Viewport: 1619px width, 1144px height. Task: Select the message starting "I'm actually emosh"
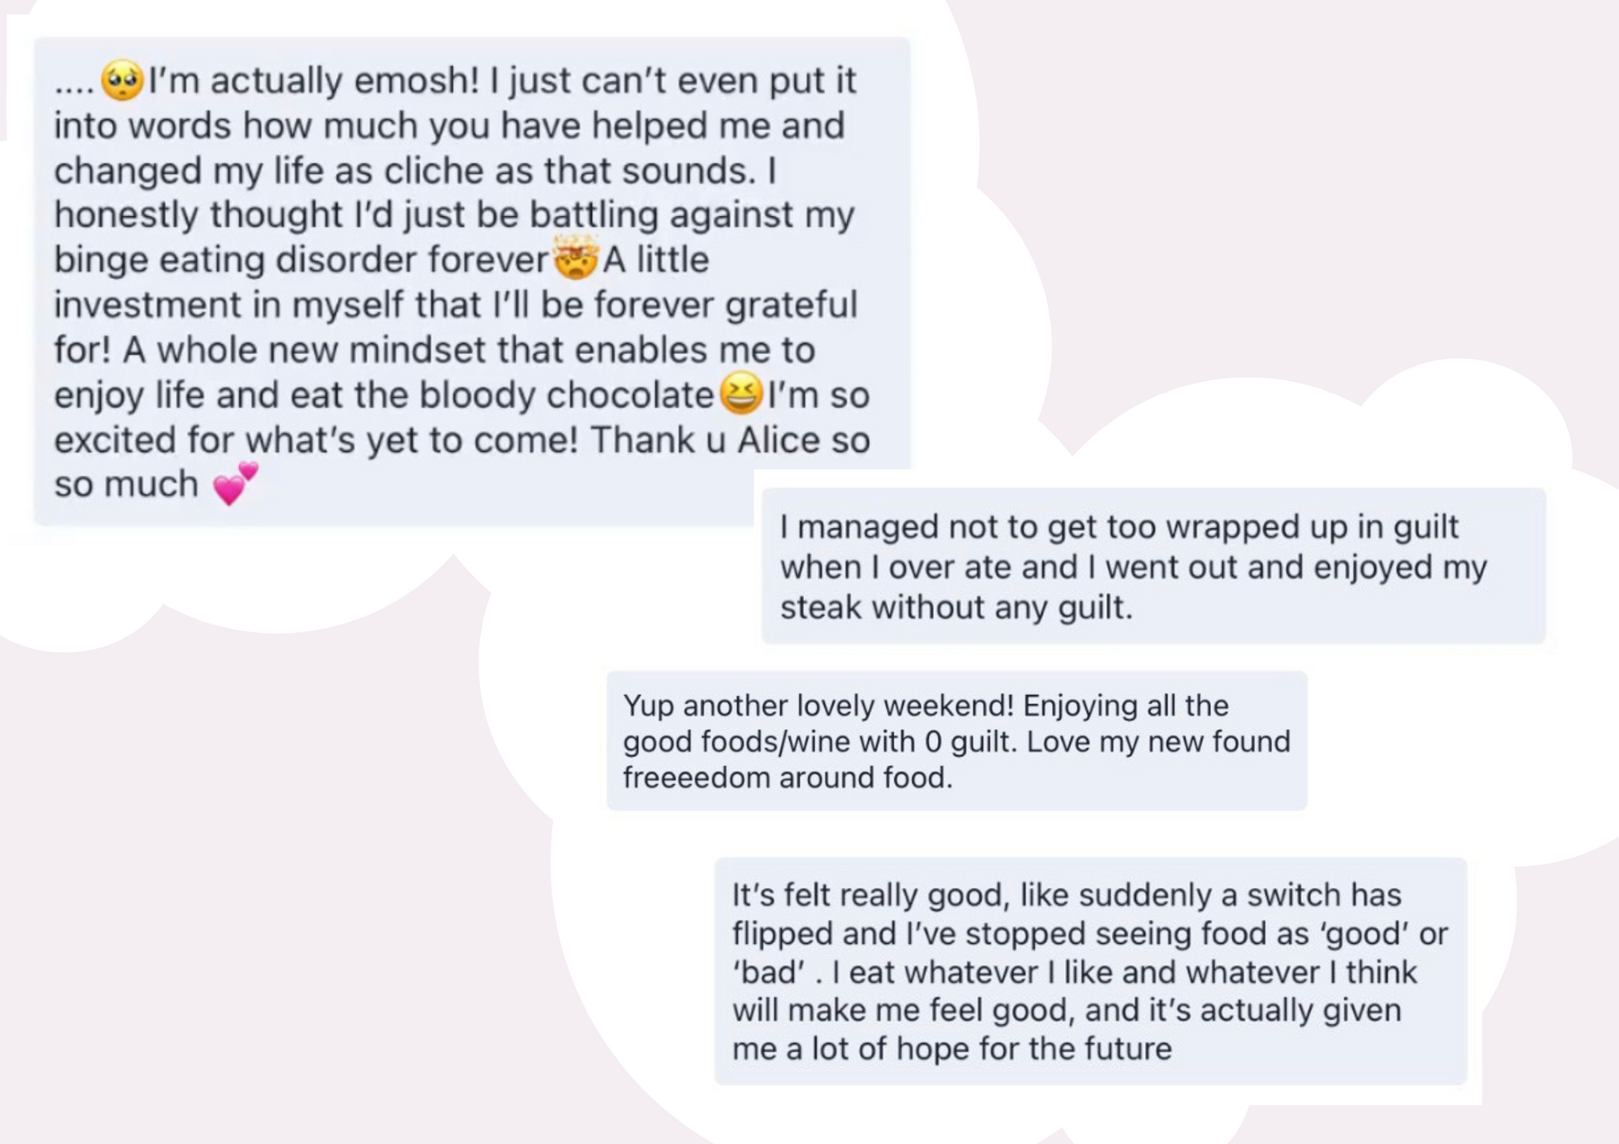click(472, 281)
